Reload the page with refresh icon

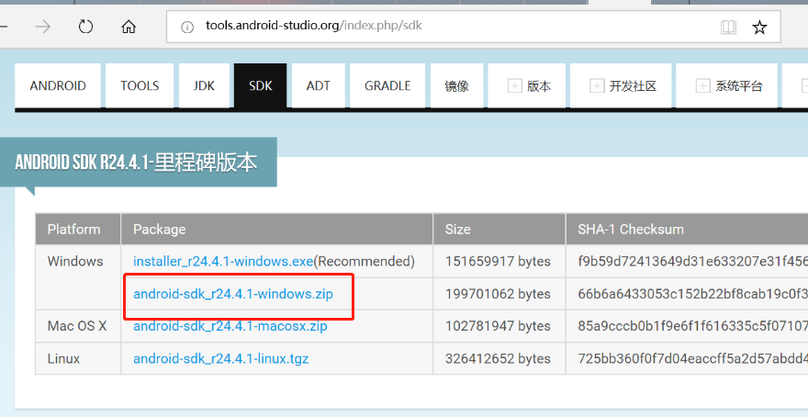click(x=85, y=27)
